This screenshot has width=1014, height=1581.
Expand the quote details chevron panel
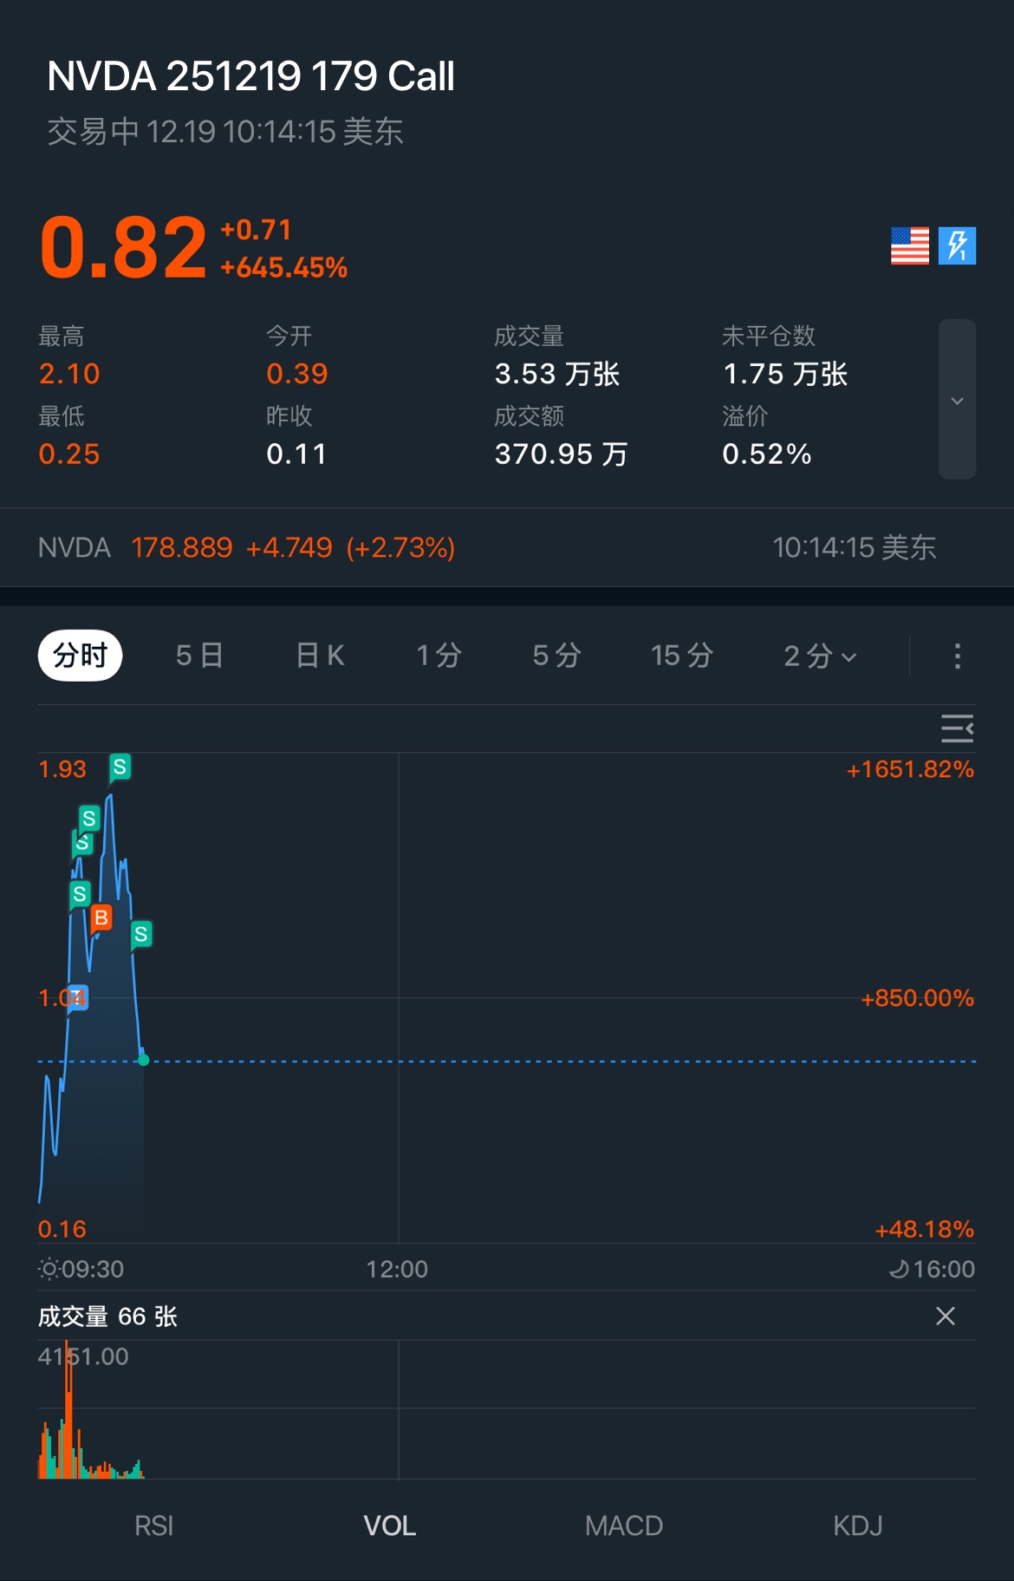(957, 400)
